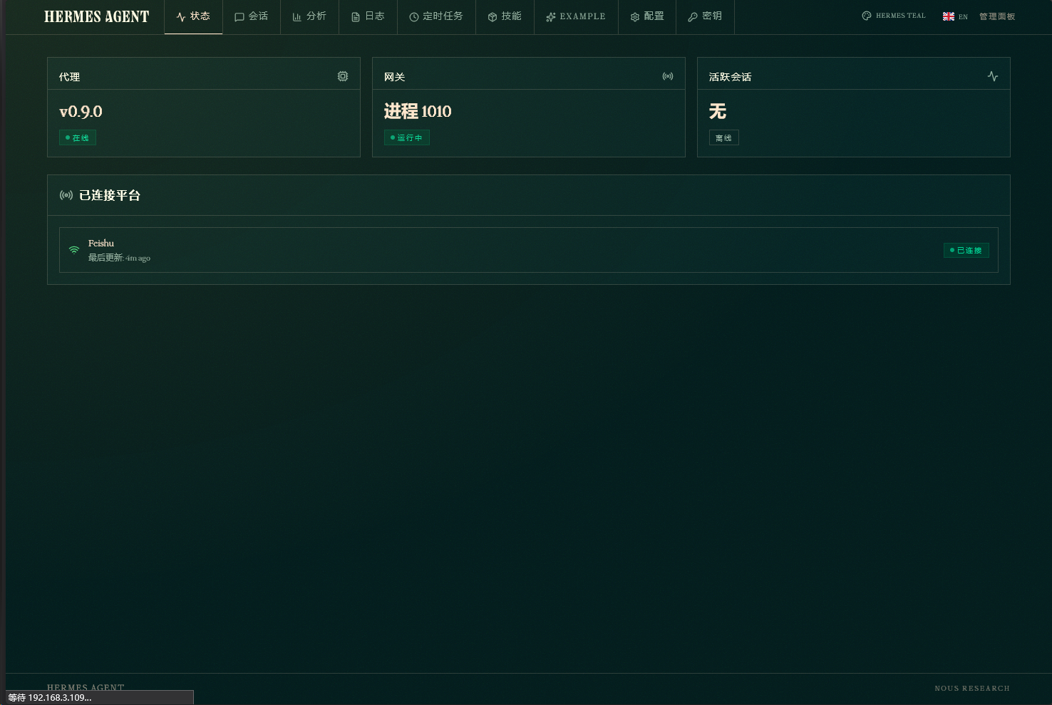Click the 已连接 status badge for Feishu
Viewport: 1052px width, 705px height.
(x=966, y=250)
